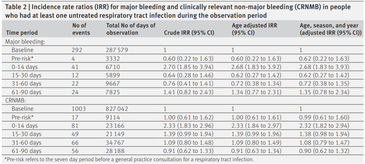Click the "Time period" column header

[22, 33]
